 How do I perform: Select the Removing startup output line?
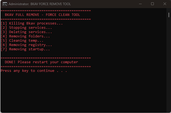coord(25,49)
